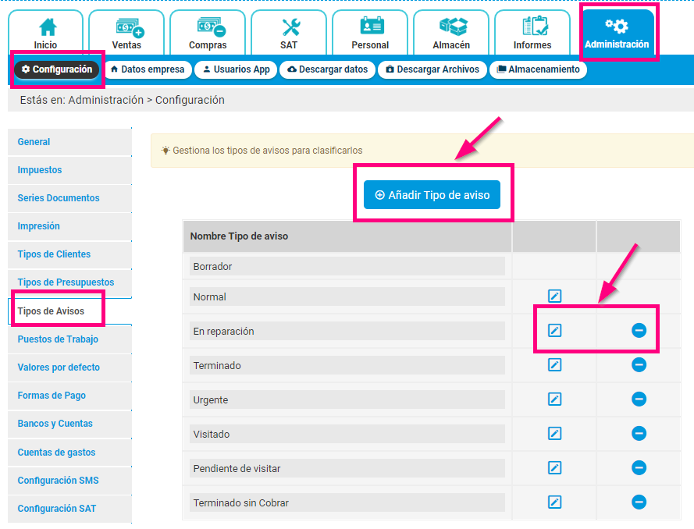
Task: Select Tipos de Avisos in sidebar
Action: [69, 311]
